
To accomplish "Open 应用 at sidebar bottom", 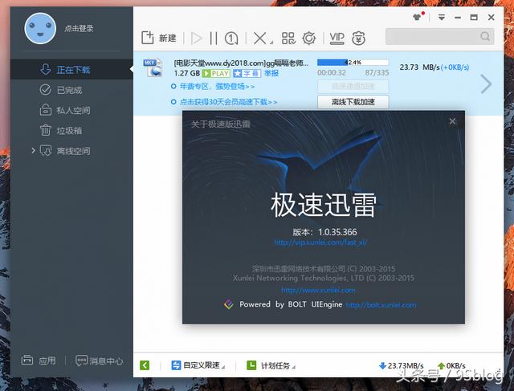I will tap(39, 360).
